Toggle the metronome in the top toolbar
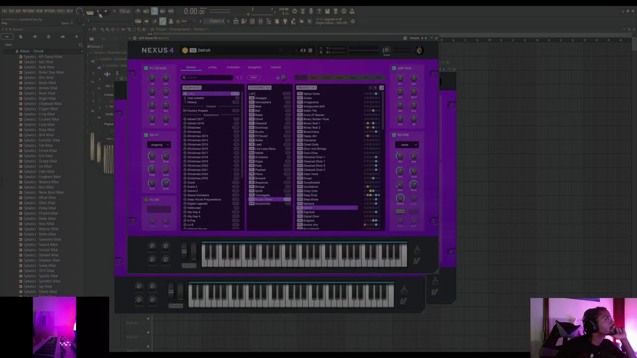637x358 pixels. coord(138,11)
